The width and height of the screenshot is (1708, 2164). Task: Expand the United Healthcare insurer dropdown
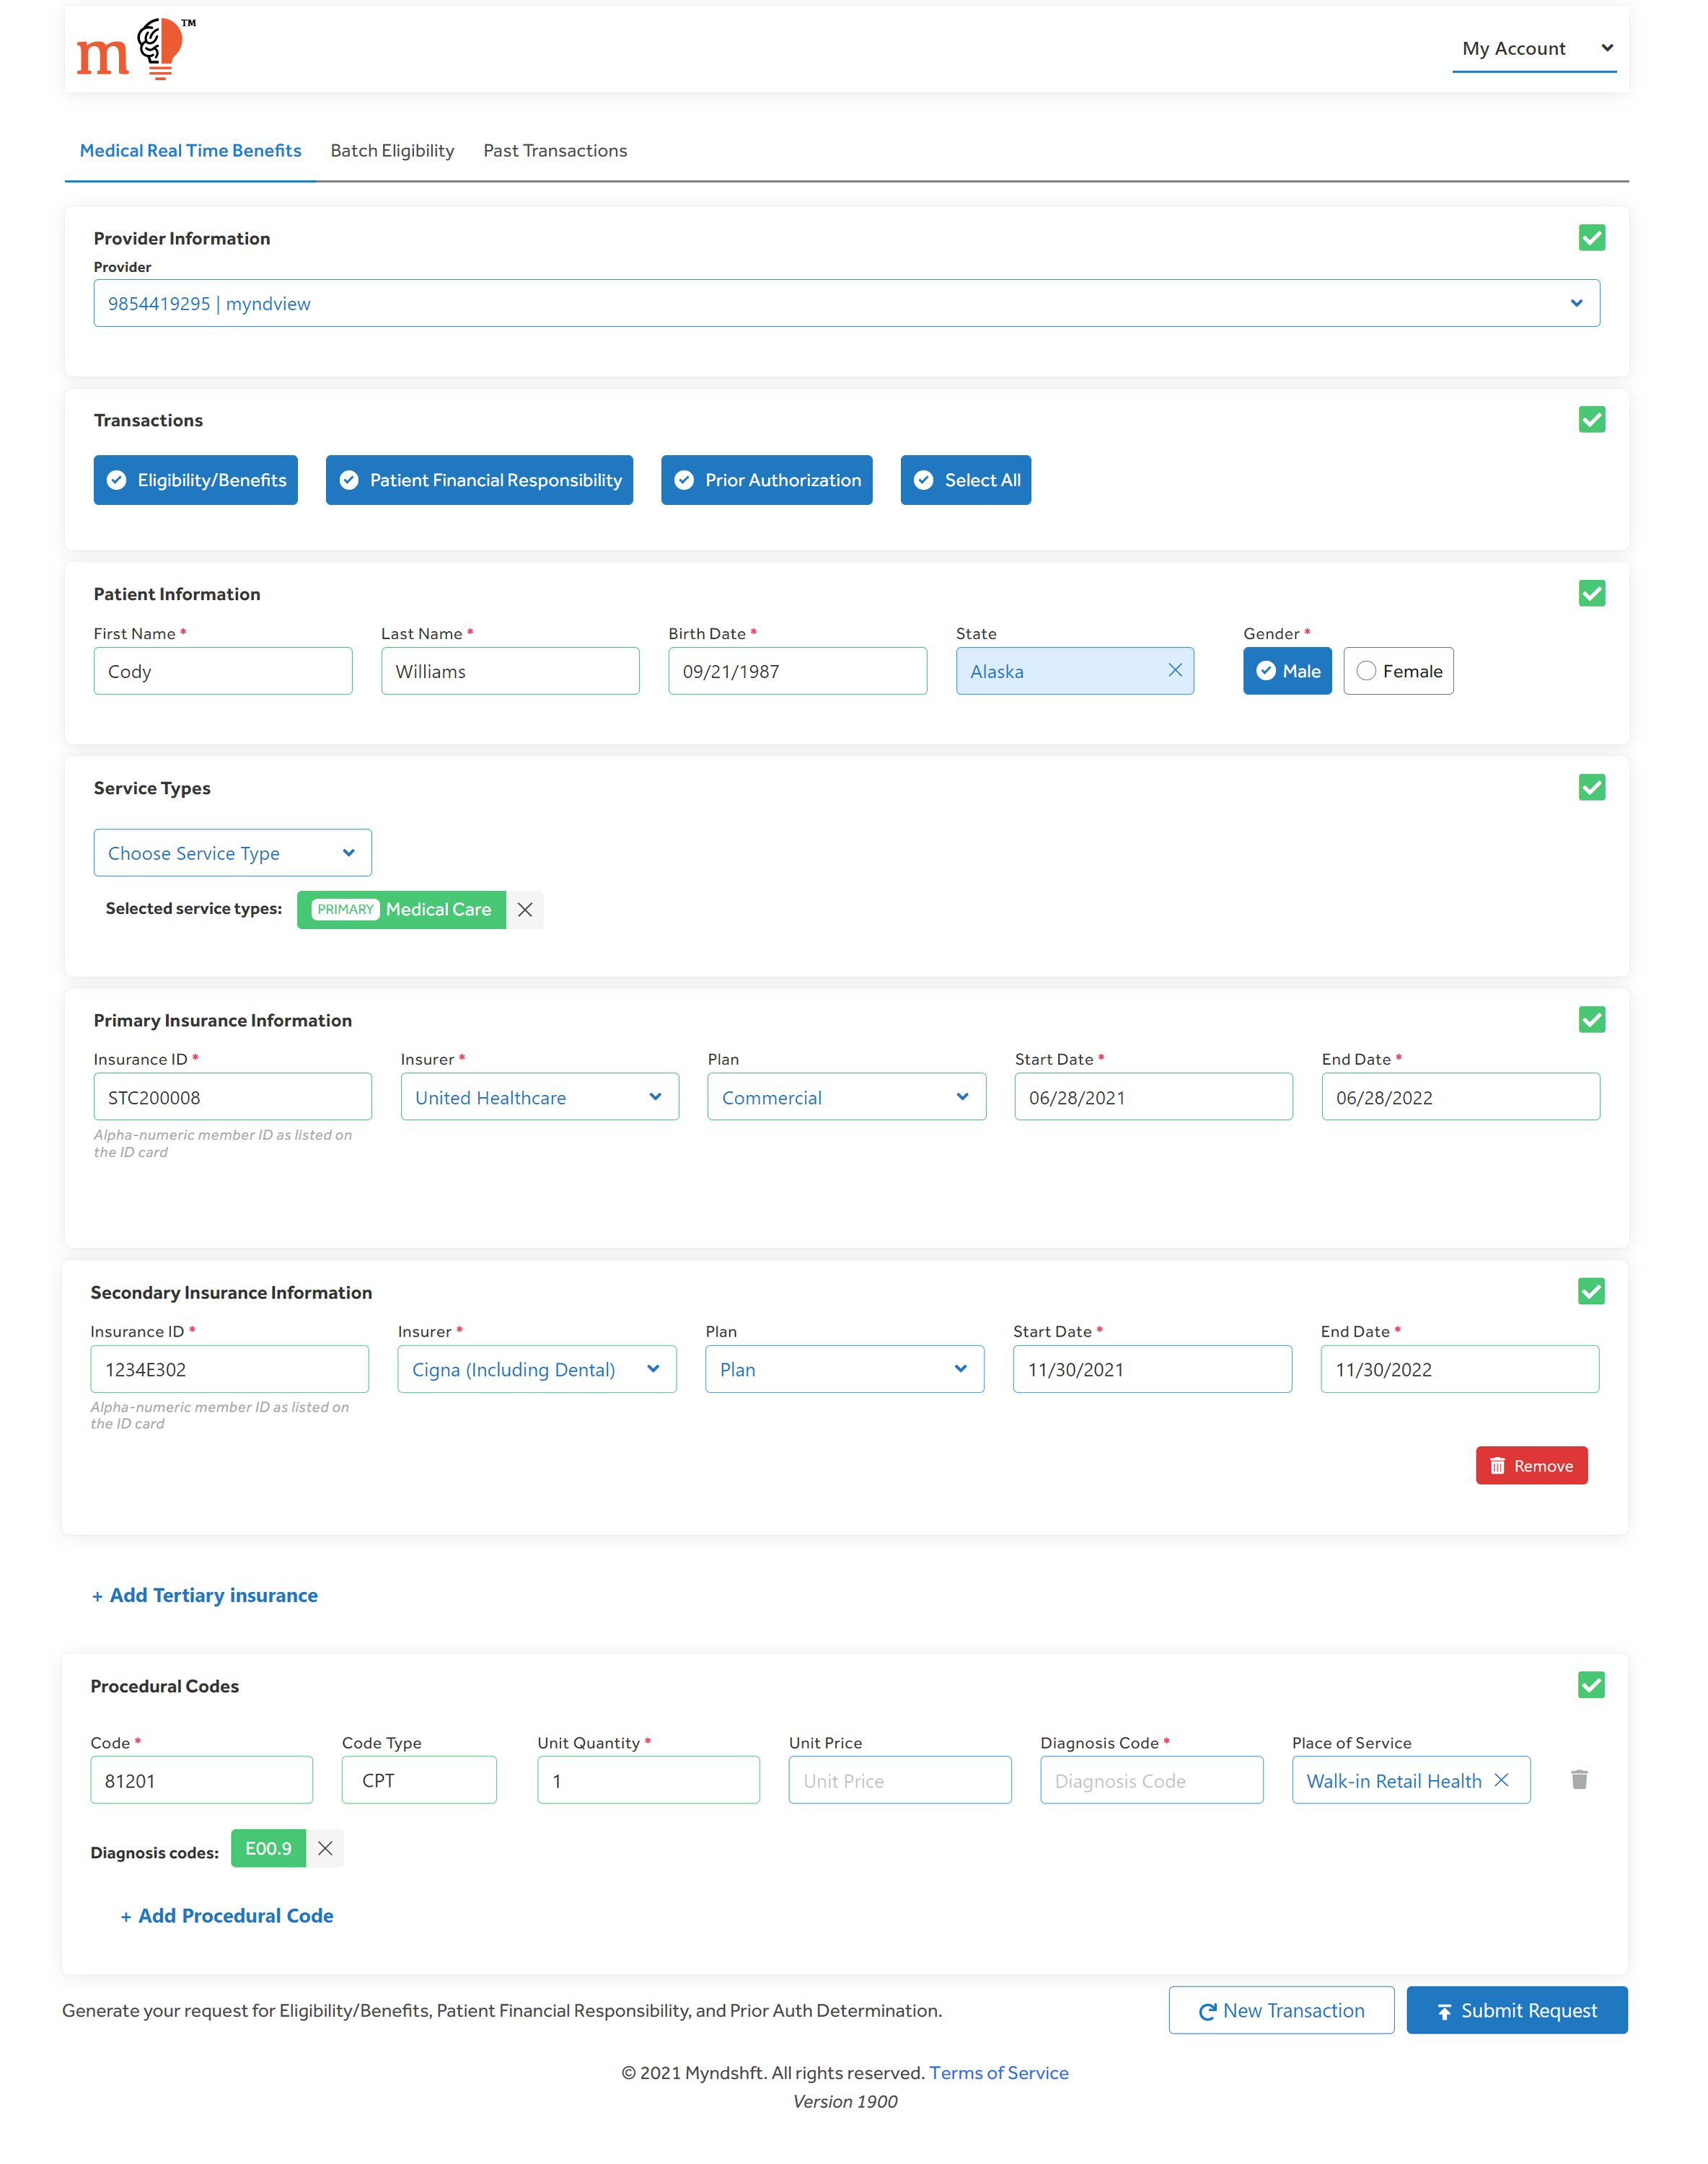point(539,1097)
